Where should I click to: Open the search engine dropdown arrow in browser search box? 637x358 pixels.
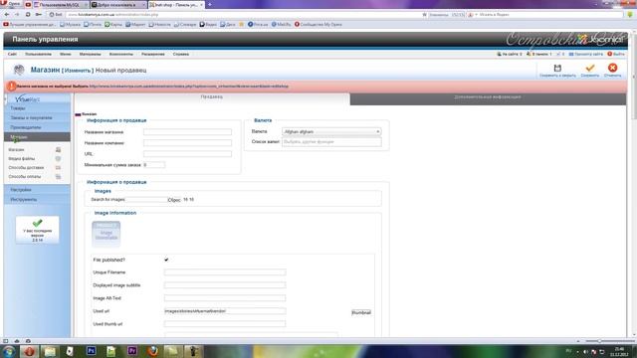(476, 15)
